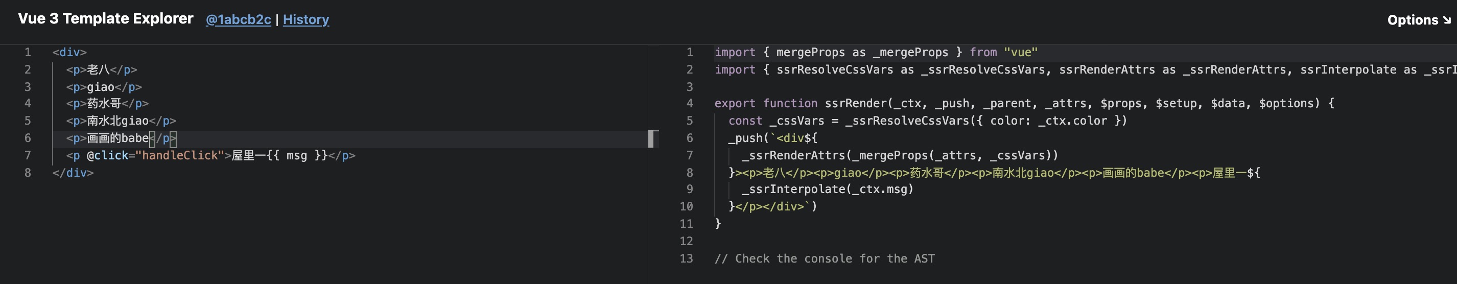Click line number 13 in output pane
Viewport: 1457px width, 284px height.
(x=686, y=258)
